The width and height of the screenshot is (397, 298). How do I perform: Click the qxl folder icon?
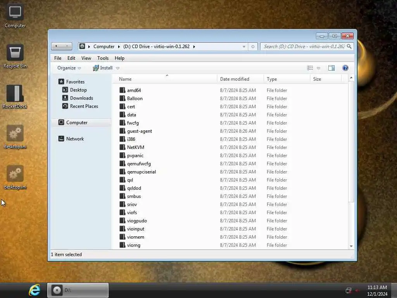click(123, 180)
